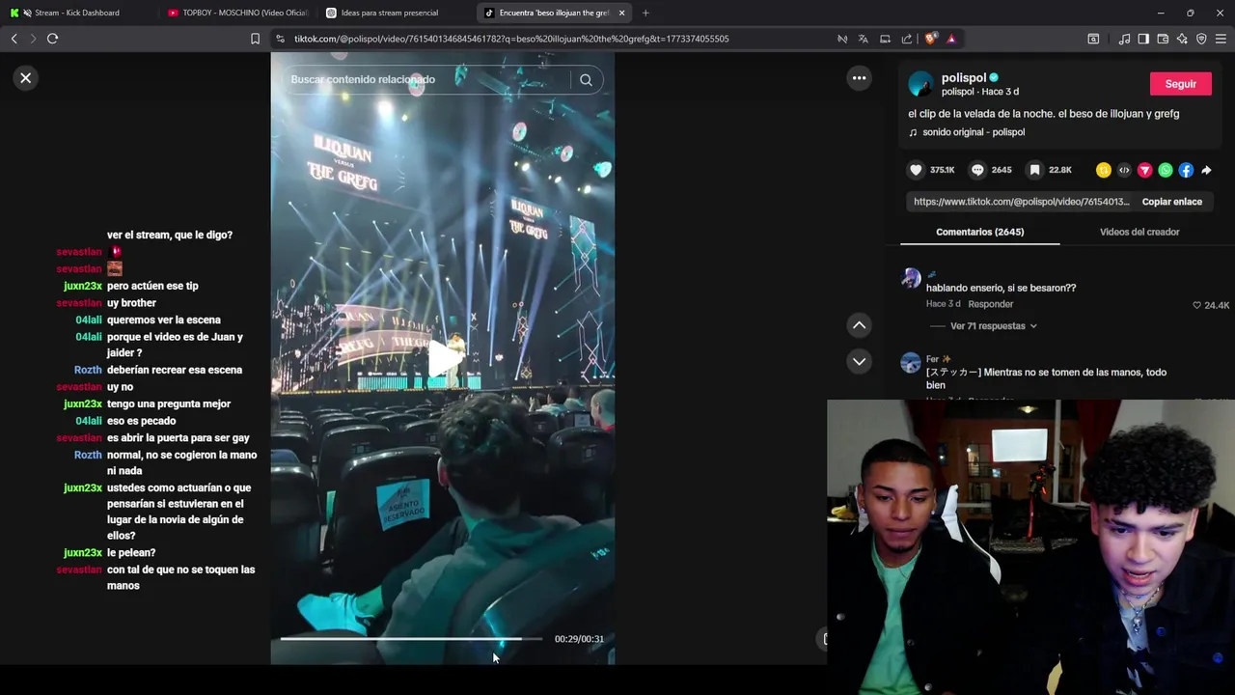Screen dimensions: 1235x695
Task: Toggle the browser sidebar panel icon
Action: pos(1143,39)
